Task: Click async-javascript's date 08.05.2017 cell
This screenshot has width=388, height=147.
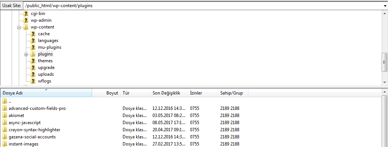Action: 169,122
